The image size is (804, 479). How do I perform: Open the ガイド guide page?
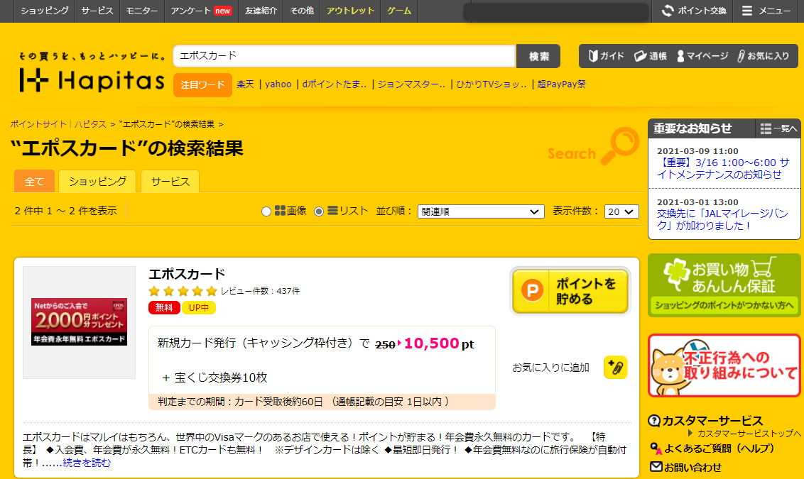pos(606,56)
